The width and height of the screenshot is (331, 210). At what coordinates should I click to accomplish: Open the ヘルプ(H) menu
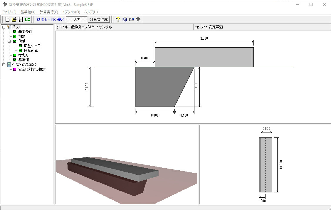click(91, 12)
